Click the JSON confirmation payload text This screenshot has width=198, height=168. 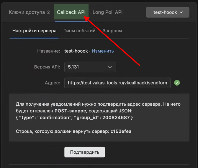tap(74, 118)
